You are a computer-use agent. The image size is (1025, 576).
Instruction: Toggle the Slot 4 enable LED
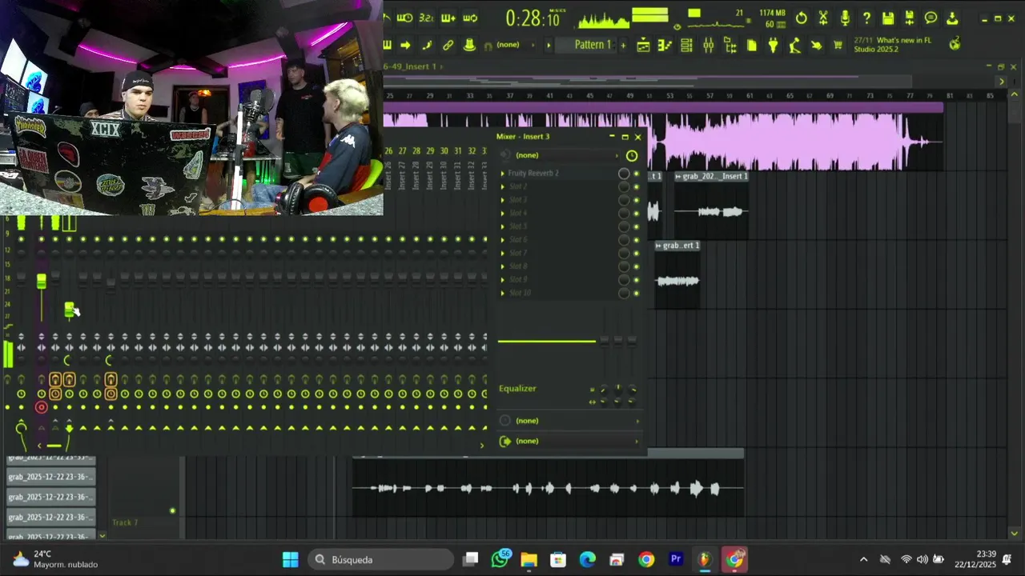coord(637,213)
